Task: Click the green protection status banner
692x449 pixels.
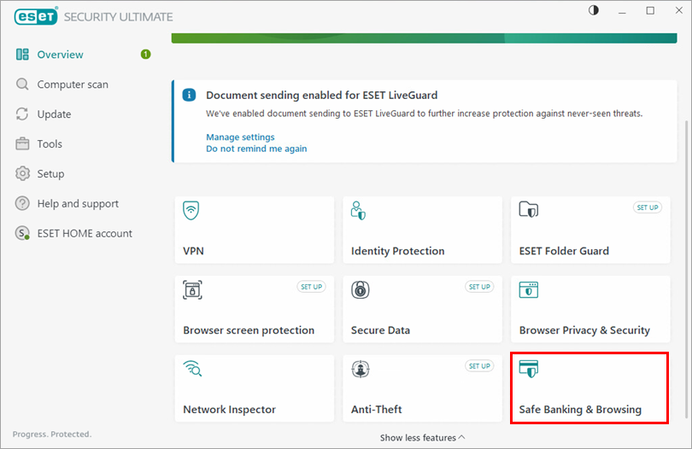Action: click(424, 38)
